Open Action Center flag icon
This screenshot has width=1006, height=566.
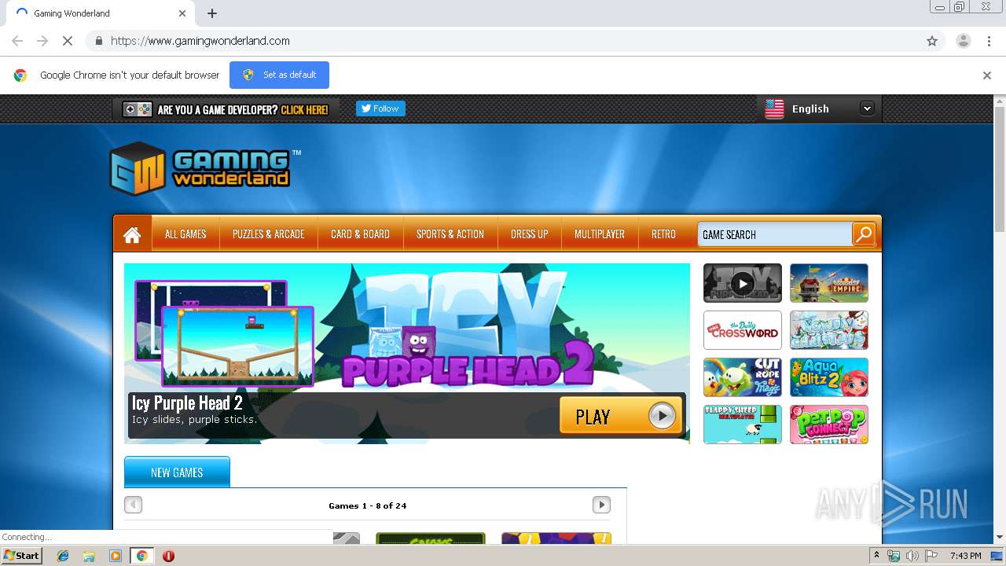click(931, 556)
